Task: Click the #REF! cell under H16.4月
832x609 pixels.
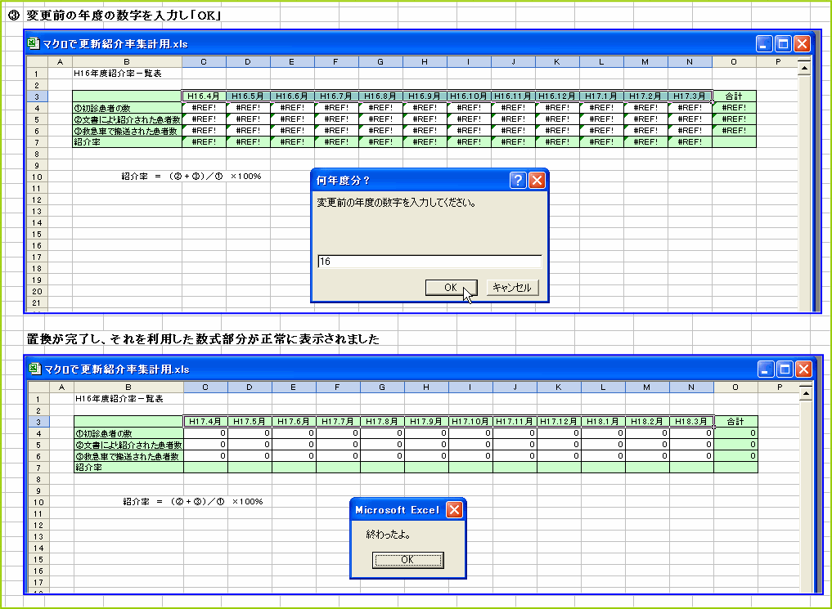Action: pos(203,107)
